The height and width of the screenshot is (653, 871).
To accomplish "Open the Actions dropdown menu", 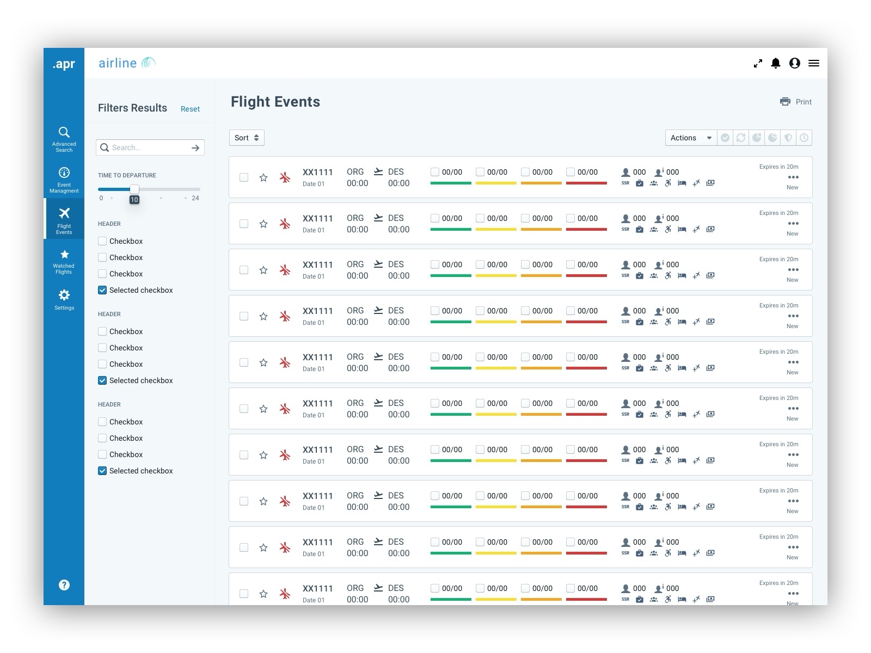I will point(690,138).
